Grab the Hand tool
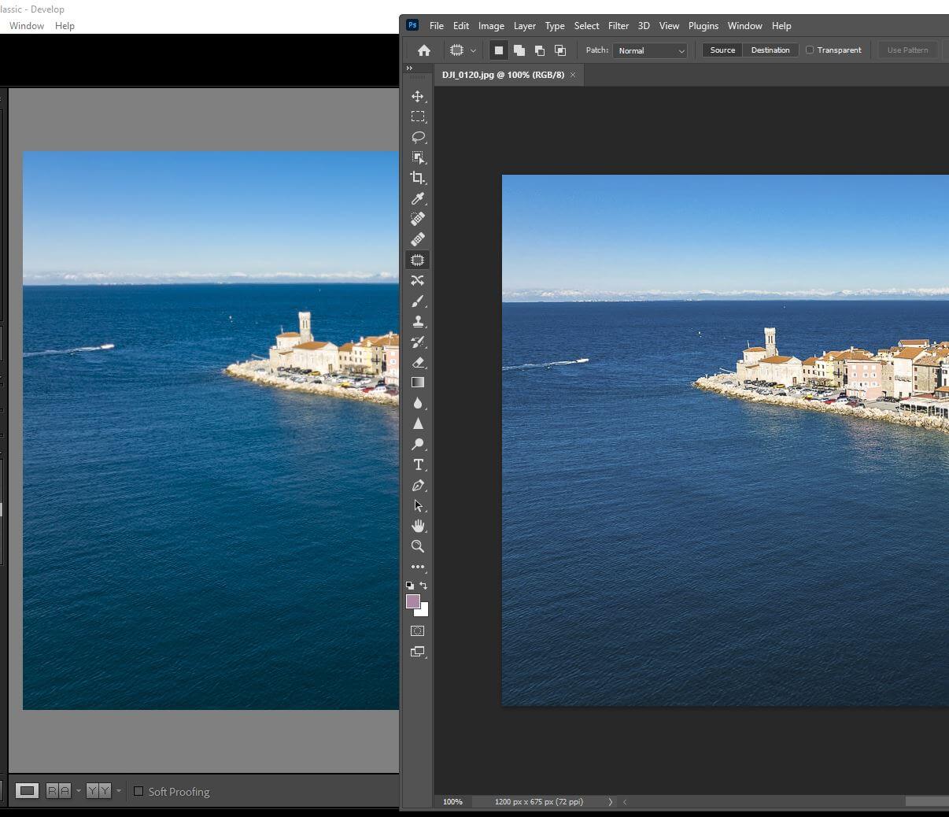 click(x=418, y=526)
